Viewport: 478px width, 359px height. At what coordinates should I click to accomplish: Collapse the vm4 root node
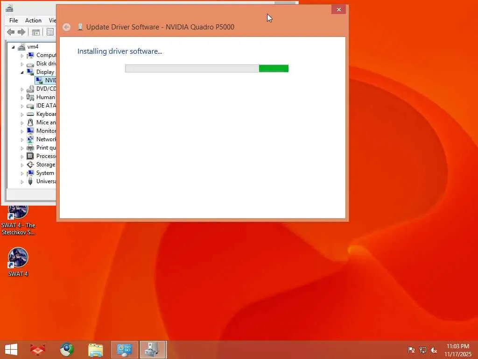(13, 47)
